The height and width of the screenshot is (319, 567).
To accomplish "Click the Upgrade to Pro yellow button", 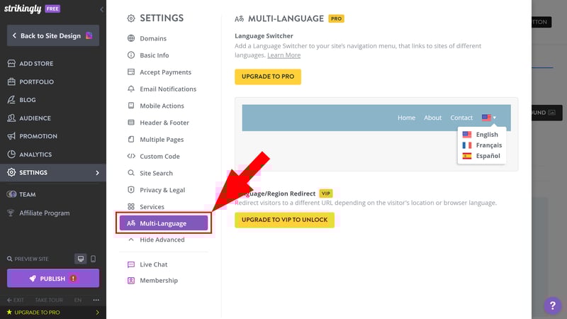I will click(268, 77).
